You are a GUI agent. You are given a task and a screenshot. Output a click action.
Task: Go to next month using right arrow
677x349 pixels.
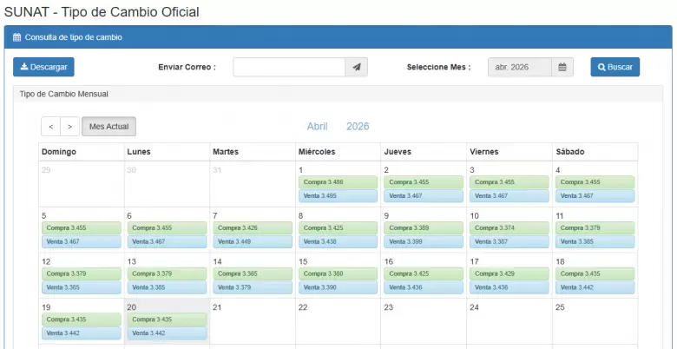tap(69, 127)
